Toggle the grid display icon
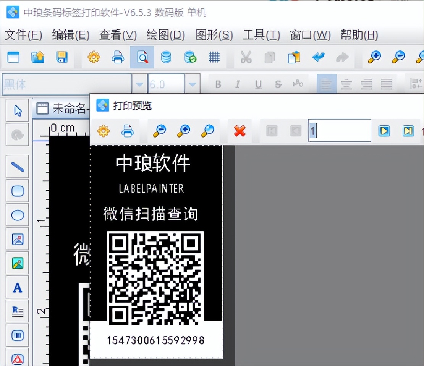 [214, 57]
